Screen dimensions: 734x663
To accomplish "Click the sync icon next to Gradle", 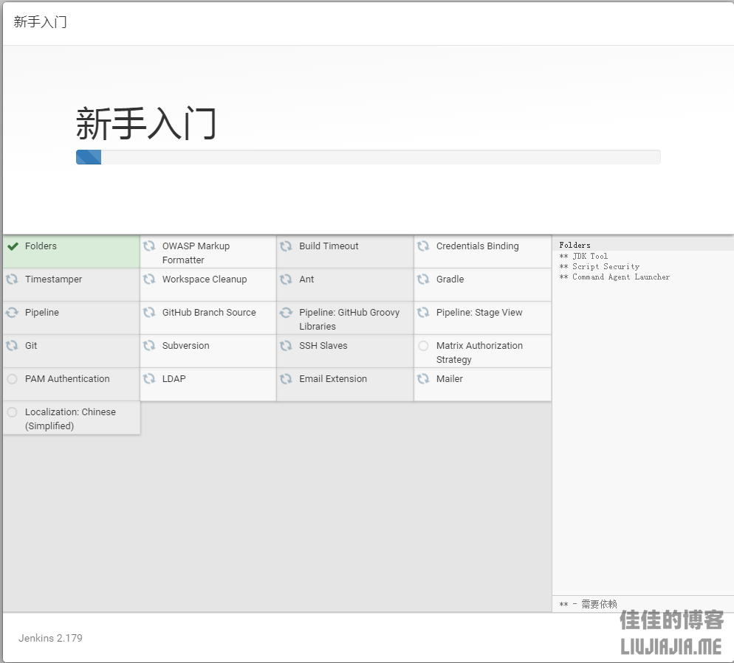I will click(423, 280).
